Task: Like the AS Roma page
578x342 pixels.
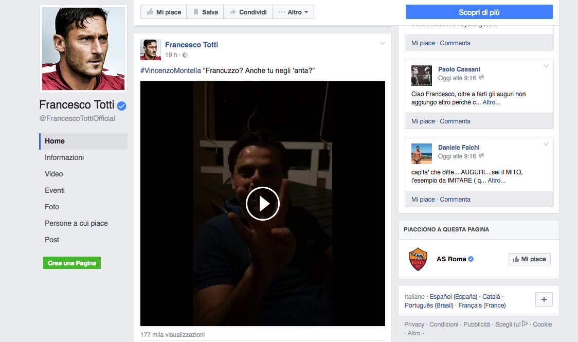Action: tap(529, 259)
